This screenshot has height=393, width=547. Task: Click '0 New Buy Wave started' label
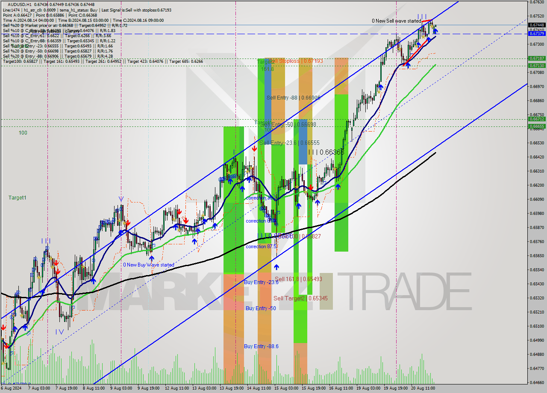click(149, 265)
